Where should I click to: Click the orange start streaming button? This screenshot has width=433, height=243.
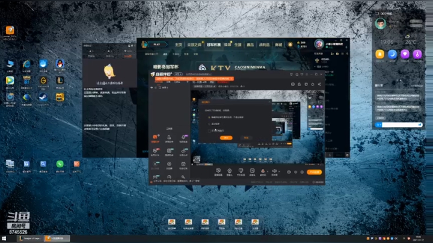point(315,172)
